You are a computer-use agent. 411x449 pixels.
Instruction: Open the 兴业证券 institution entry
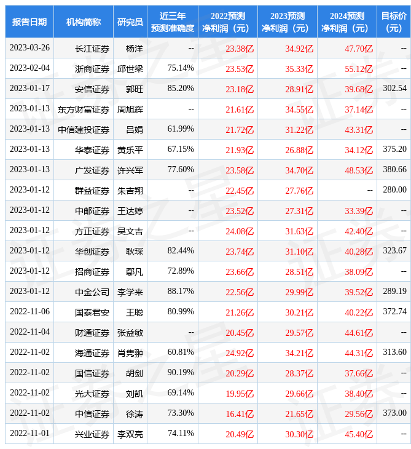pyautogui.click(x=92, y=434)
